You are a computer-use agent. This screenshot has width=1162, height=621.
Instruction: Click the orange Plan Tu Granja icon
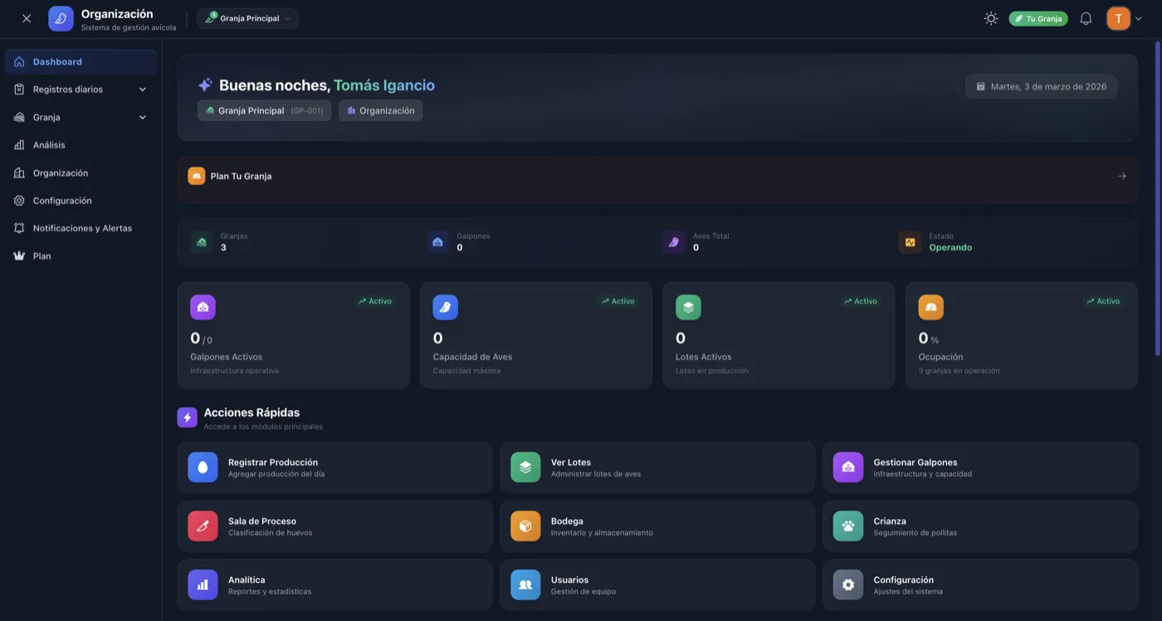coord(197,176)
